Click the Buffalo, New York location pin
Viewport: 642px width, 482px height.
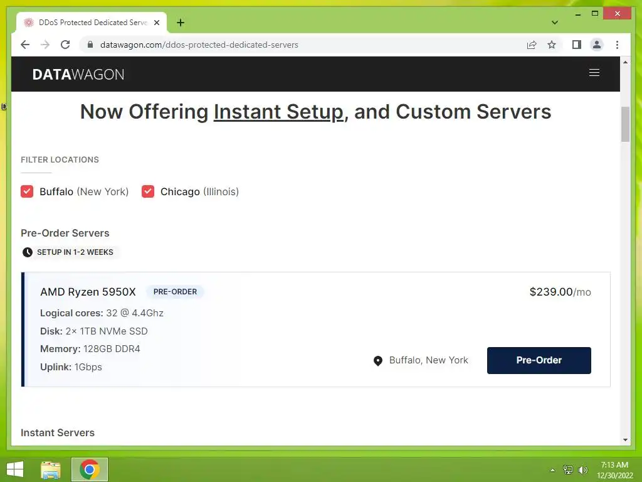coord(378,361)
